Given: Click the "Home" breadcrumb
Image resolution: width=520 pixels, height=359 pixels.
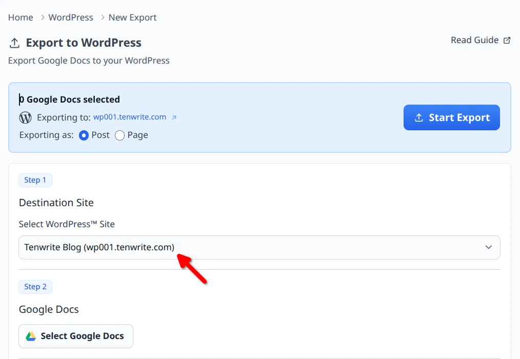Looking at the screenshot, I should [20, 17].
